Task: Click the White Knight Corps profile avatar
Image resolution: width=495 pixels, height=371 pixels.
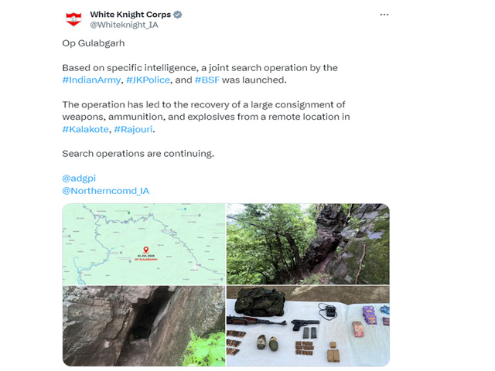Action: [x=73, y=19]
